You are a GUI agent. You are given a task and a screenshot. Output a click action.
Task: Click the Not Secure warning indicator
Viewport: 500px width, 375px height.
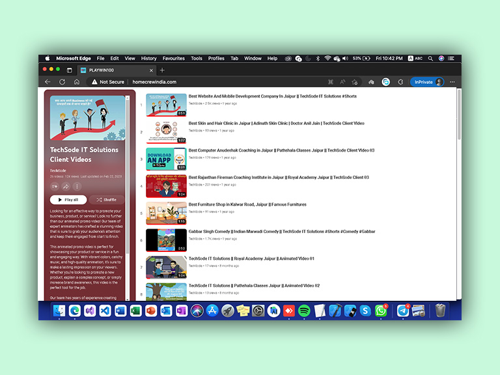pyautogui.click(x=108, y=82)
